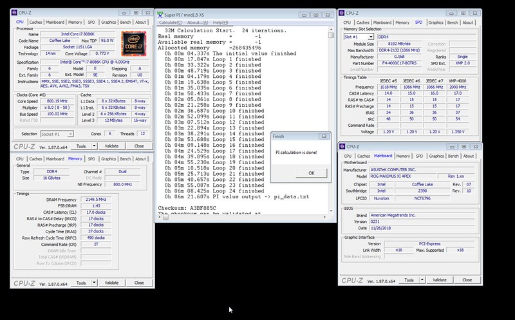The width and height of the screenshot is (515, 320).
Task: Click the Core Speed 800.19 MHz field
Action: (x=57, y=101)
